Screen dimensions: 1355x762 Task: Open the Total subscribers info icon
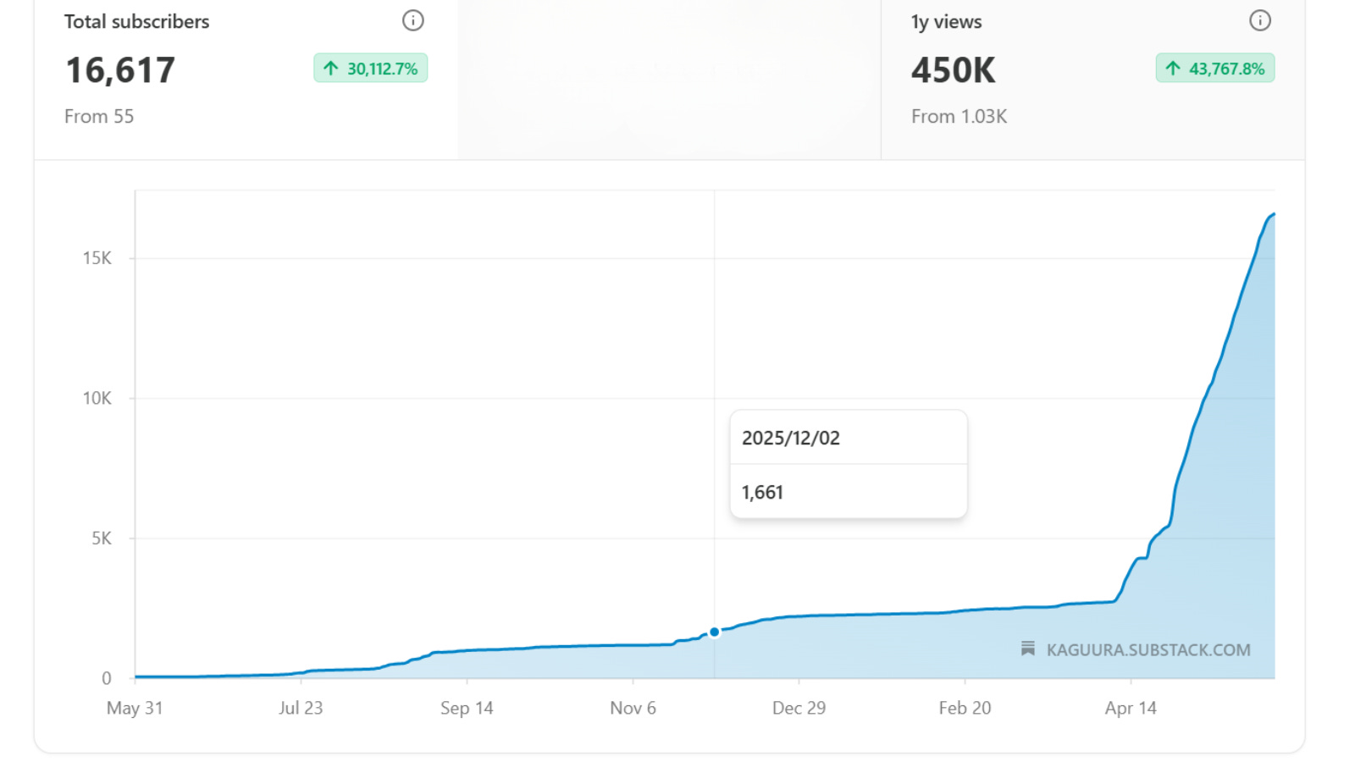point(412,20)
